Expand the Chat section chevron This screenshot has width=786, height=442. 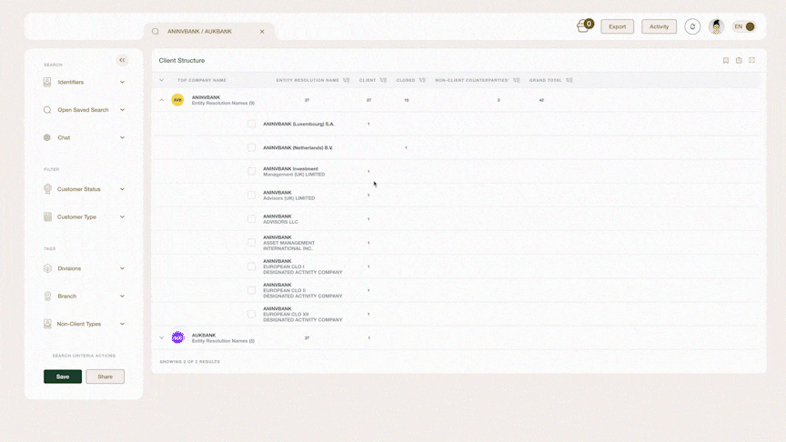pyautogui.click(x=122, y=137)
